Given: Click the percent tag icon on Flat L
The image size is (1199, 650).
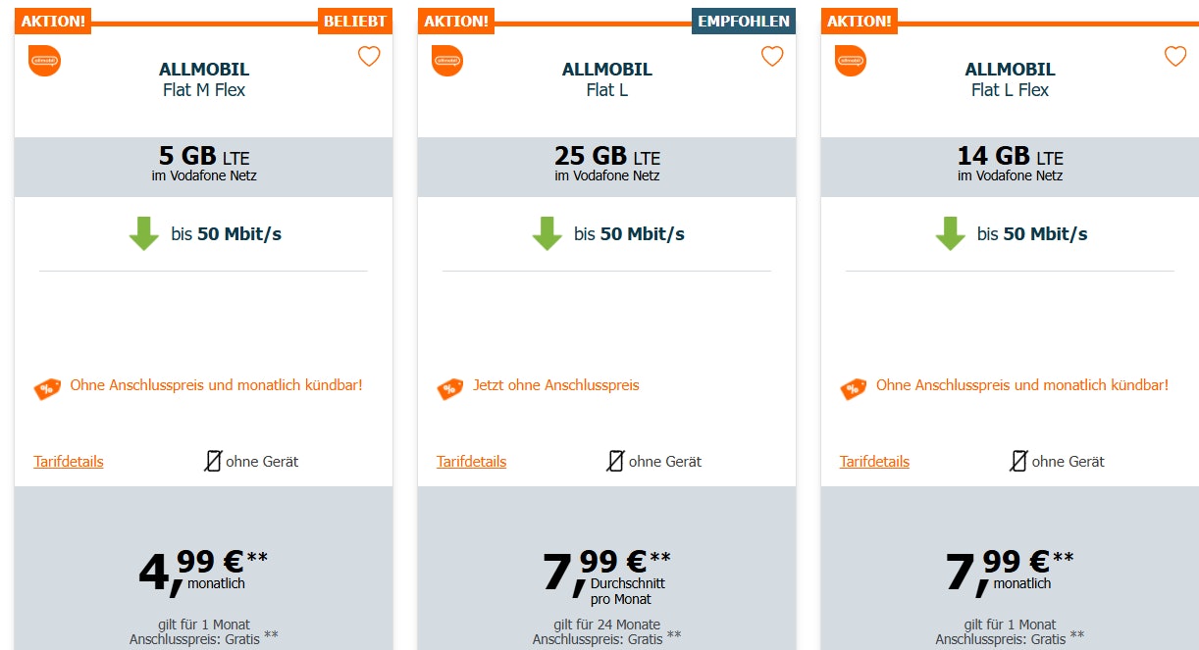Looking at the screenshot, I should coord(449,388).
